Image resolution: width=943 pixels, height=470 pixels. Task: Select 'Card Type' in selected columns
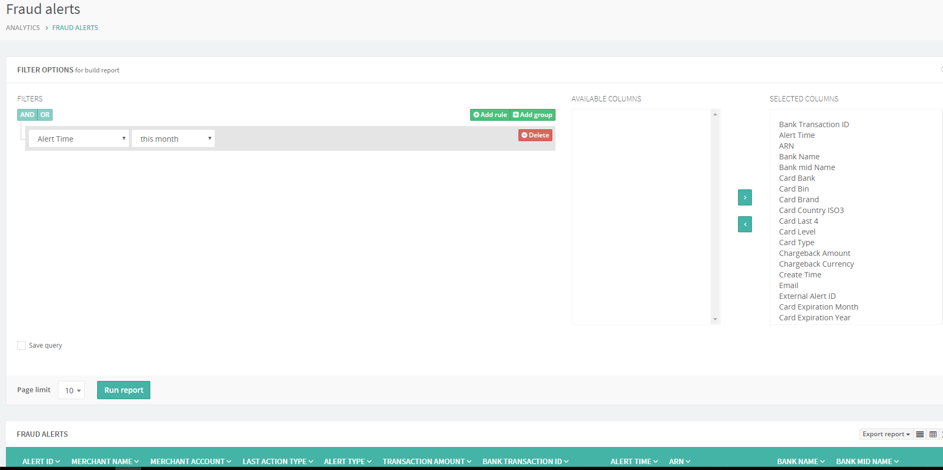point(796,243)
